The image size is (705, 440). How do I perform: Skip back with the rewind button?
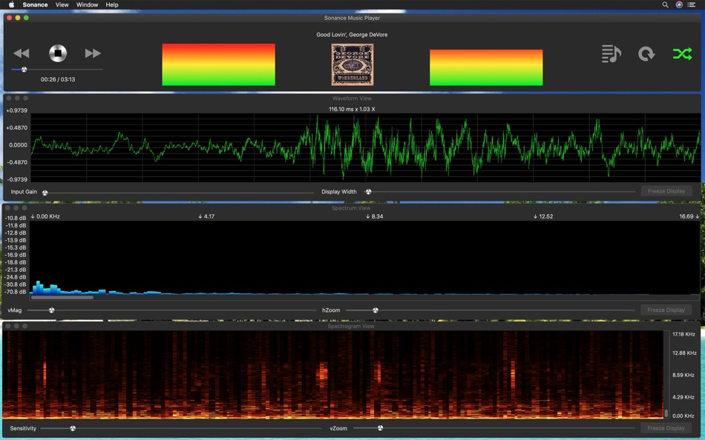point(21,53)
